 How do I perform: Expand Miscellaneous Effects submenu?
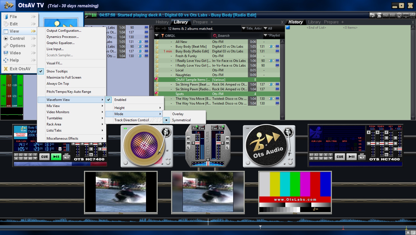(71, 139)
